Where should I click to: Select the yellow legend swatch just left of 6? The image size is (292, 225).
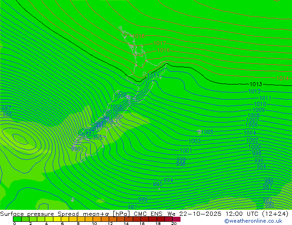(57, 219)
